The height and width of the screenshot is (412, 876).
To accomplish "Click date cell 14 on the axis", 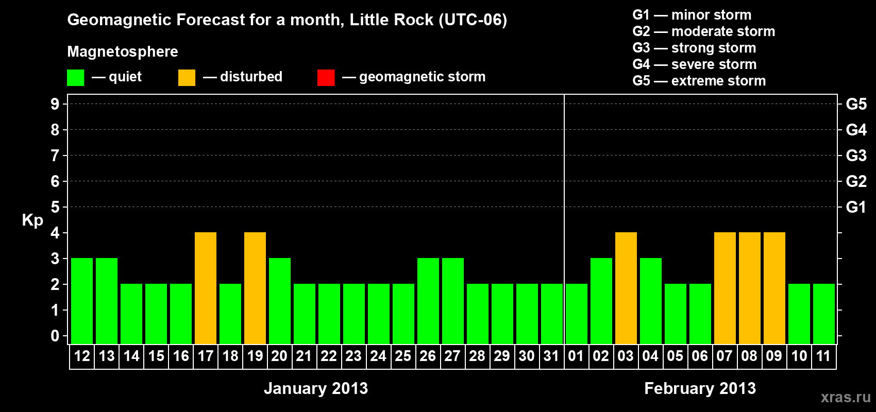I will (x=131, y=356).
